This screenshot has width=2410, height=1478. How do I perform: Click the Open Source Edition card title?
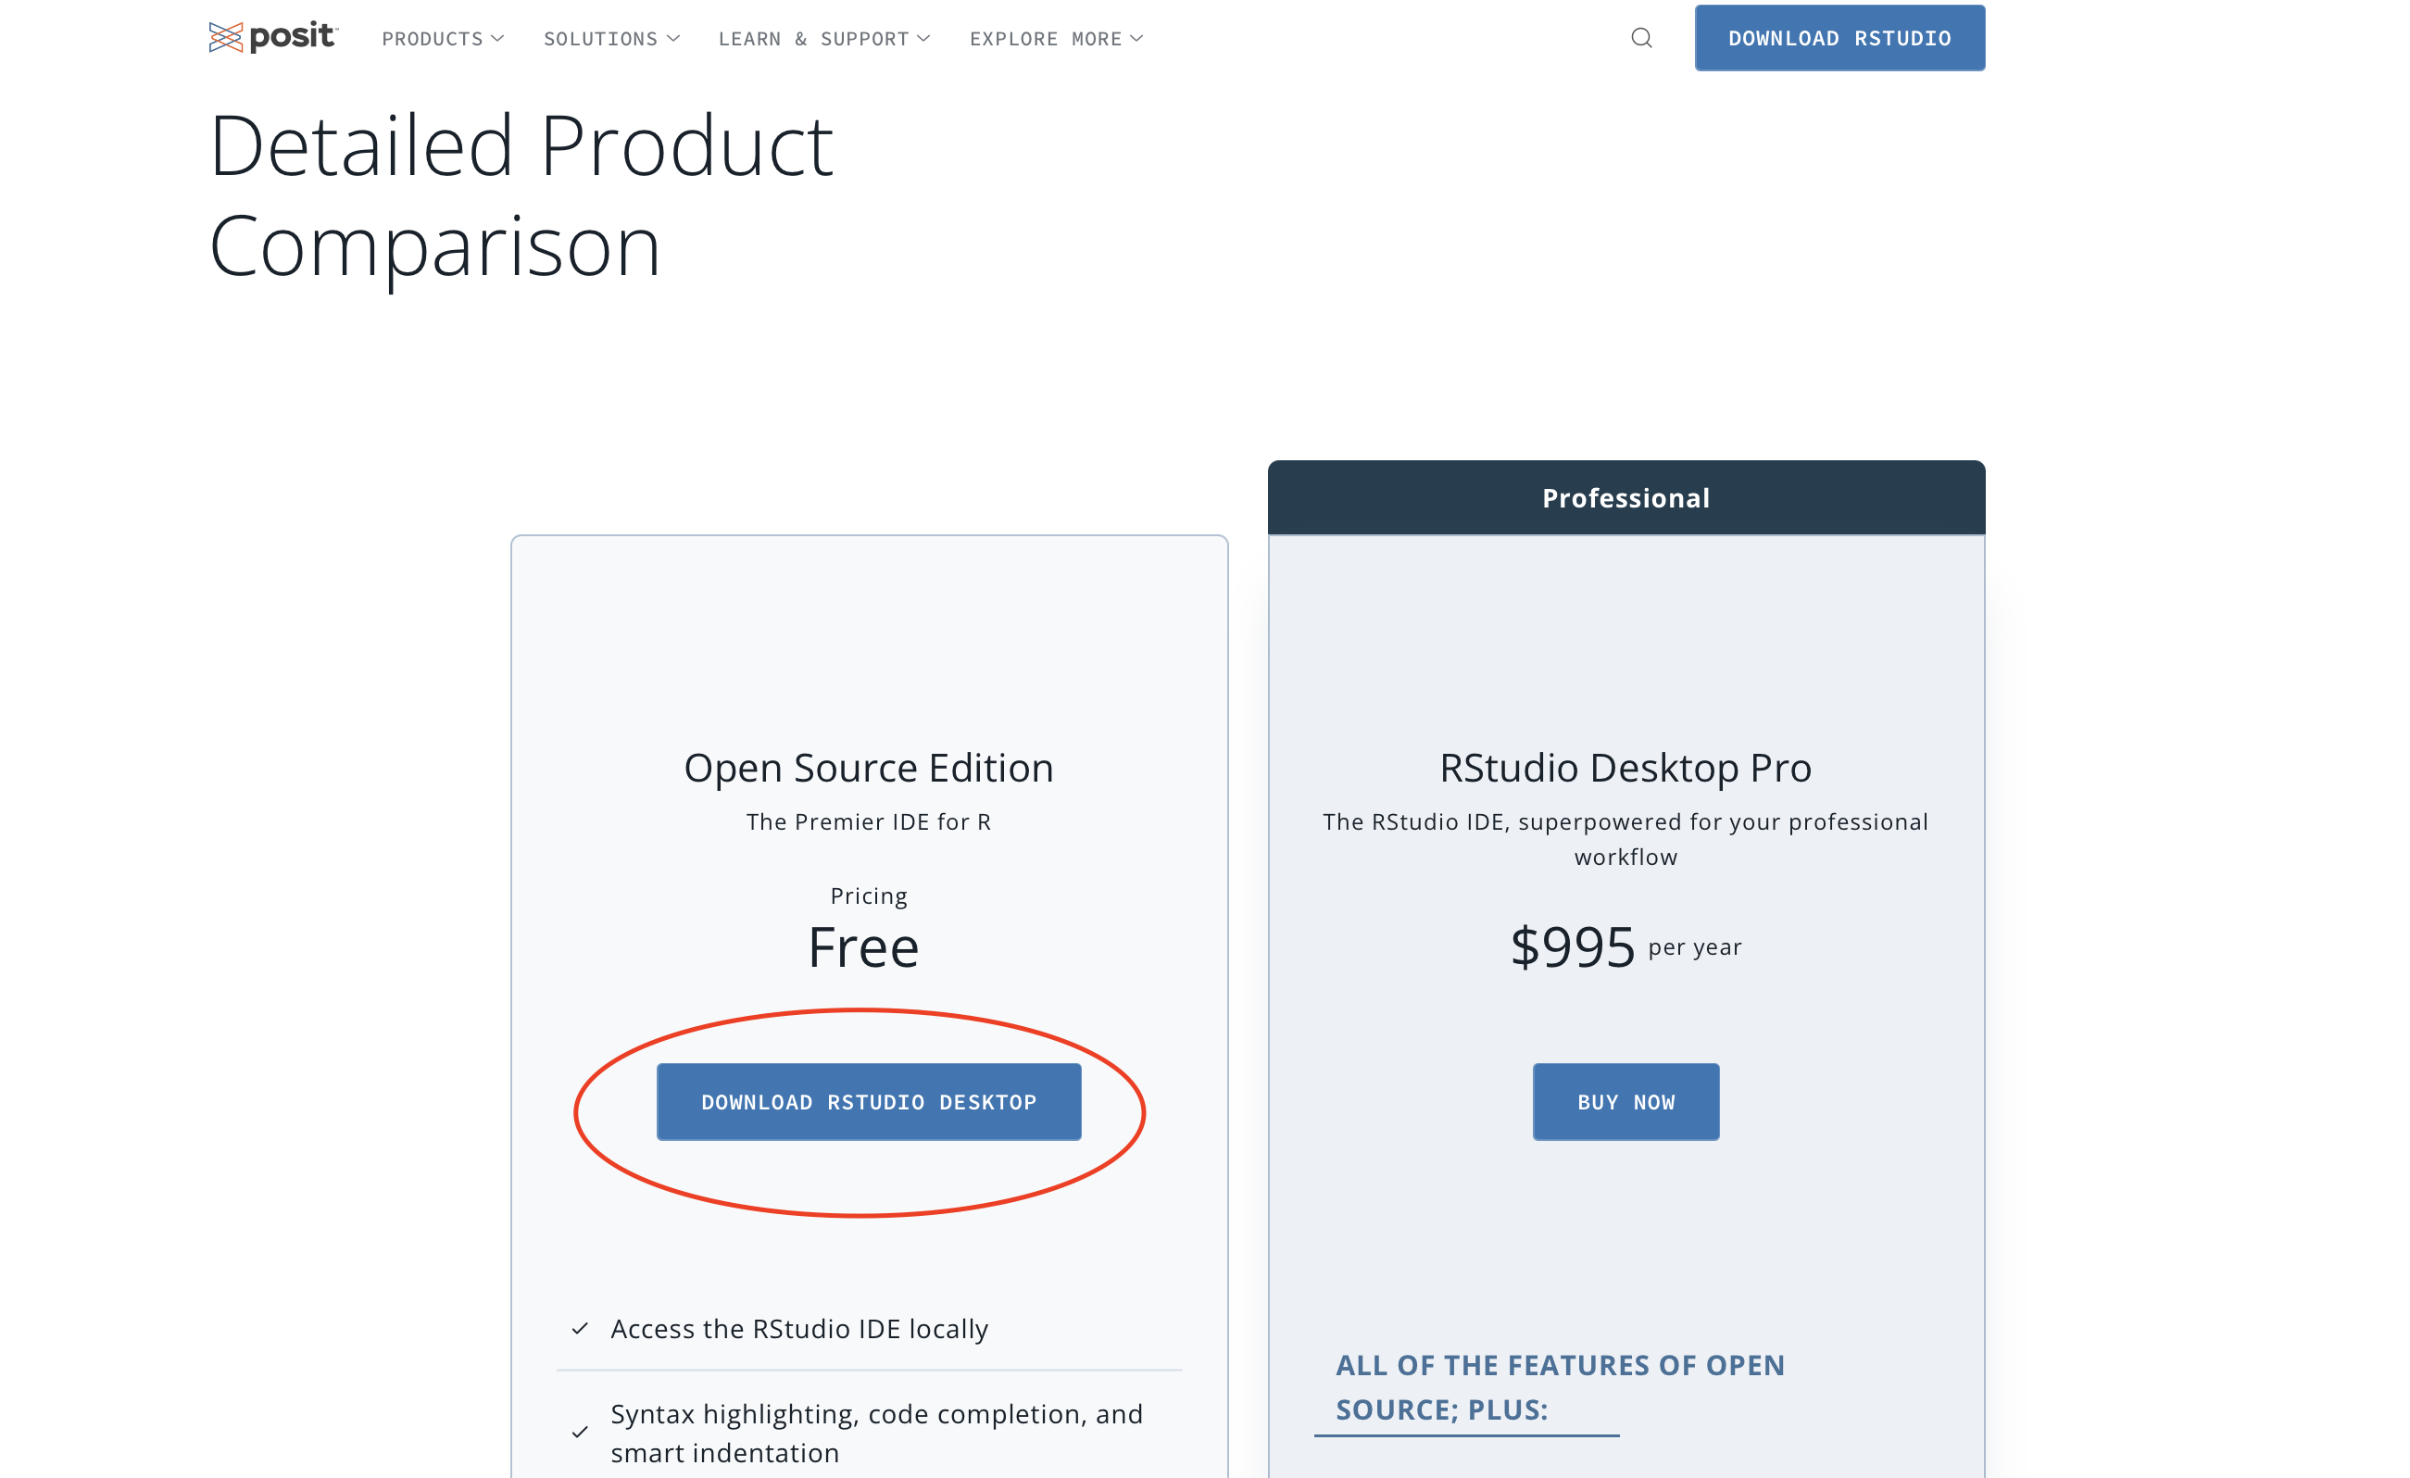point(869,767)
